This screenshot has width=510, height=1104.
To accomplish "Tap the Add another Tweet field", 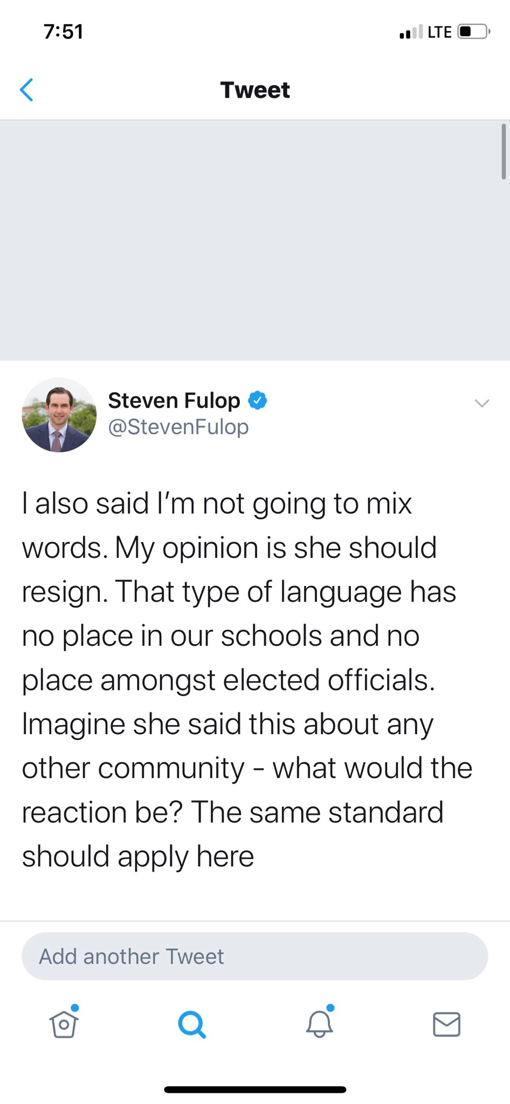I will pos(254,956).
